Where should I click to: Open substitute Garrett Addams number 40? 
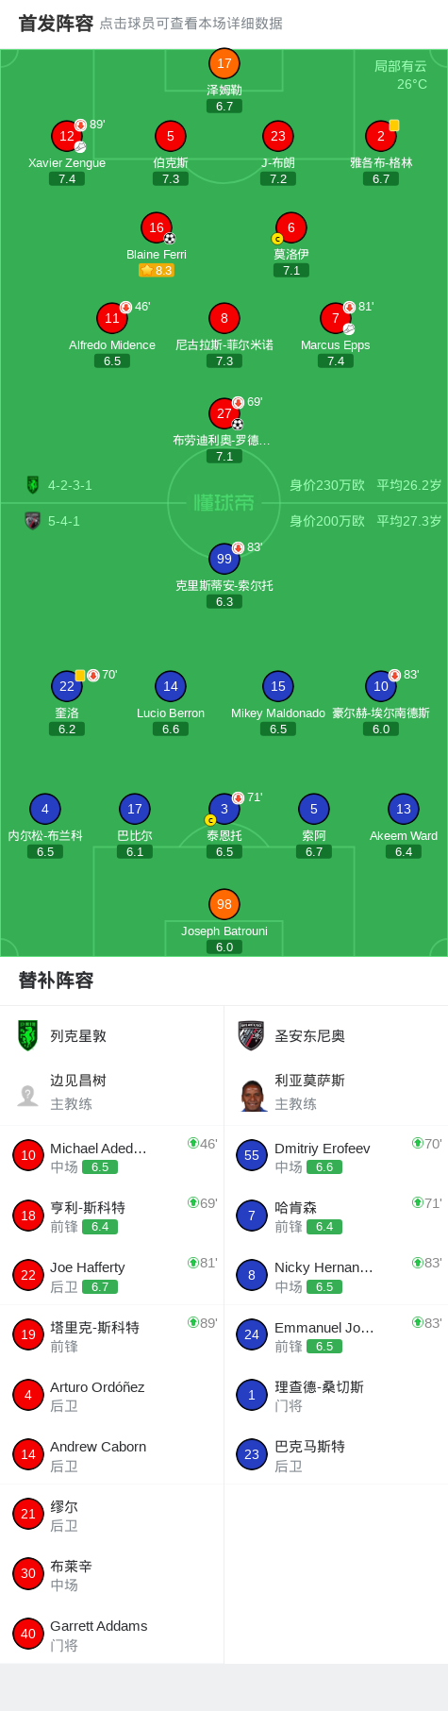112,1634
